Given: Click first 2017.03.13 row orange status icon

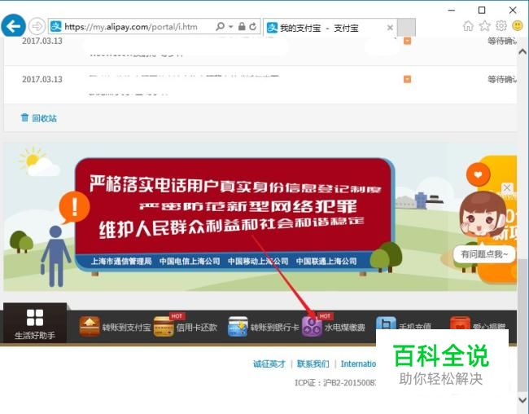Looking at the screenshot, I should [x=407, y=41].
